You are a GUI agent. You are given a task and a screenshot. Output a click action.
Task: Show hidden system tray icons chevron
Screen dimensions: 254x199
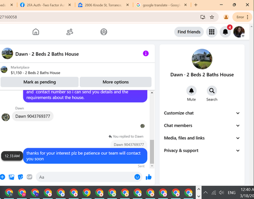pyautogui.click(x=206, y=192)
